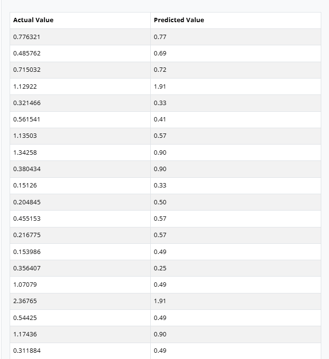This screenshot has height=359, width=329.
Task: Select the cell containing 0.776321
Action: coord(27,37)
